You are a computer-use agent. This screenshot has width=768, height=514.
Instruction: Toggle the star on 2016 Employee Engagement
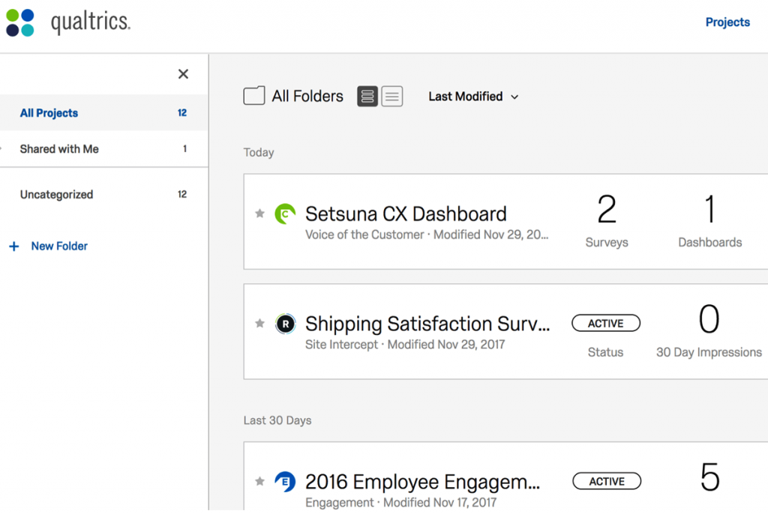(259, 482)
